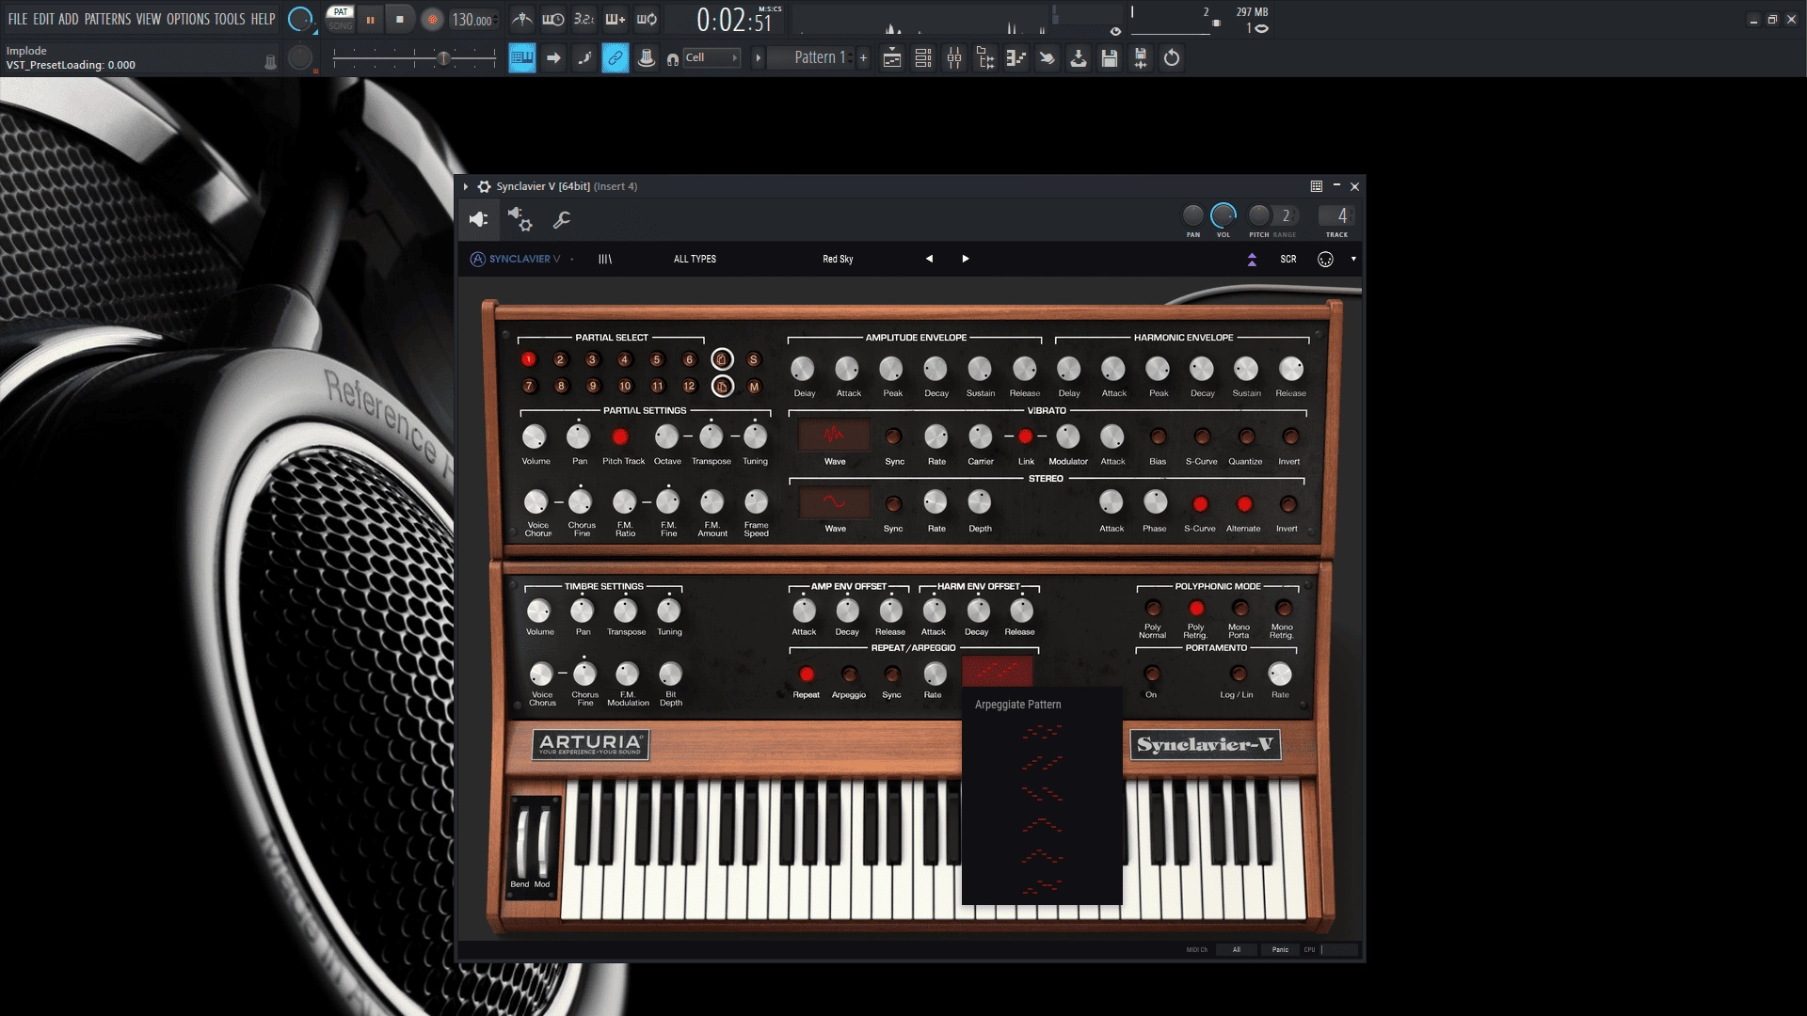The width and height of the screenshot is (1807, 1016).
Task: Click the Vibrato Wave display
Action: coord(835,435)
